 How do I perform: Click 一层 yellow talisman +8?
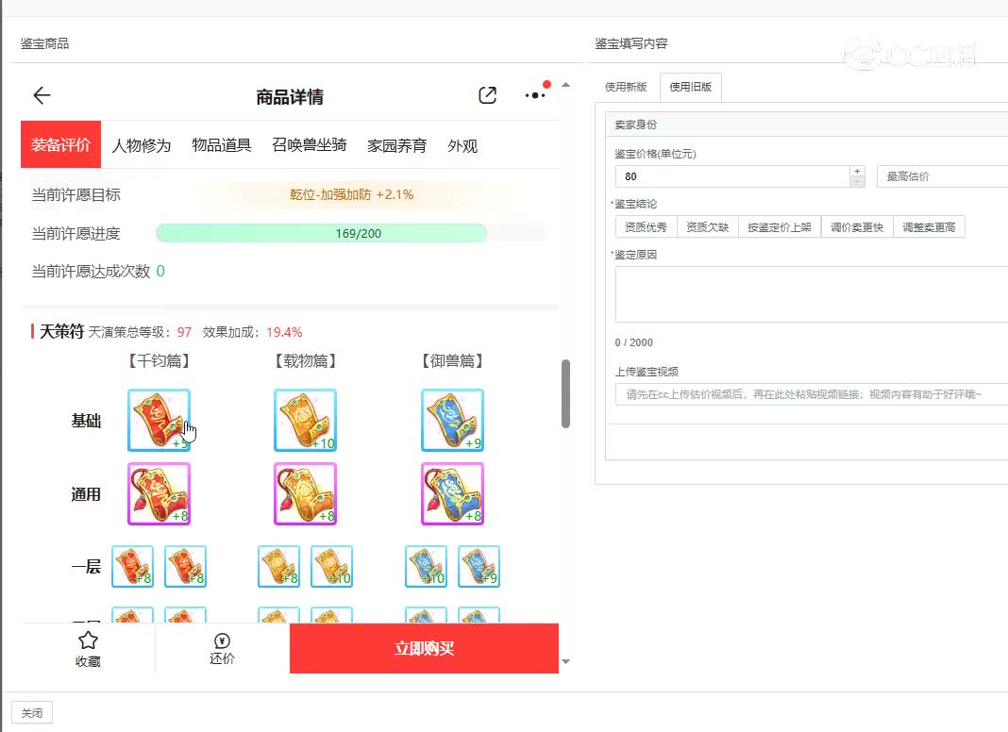(278, 566)
